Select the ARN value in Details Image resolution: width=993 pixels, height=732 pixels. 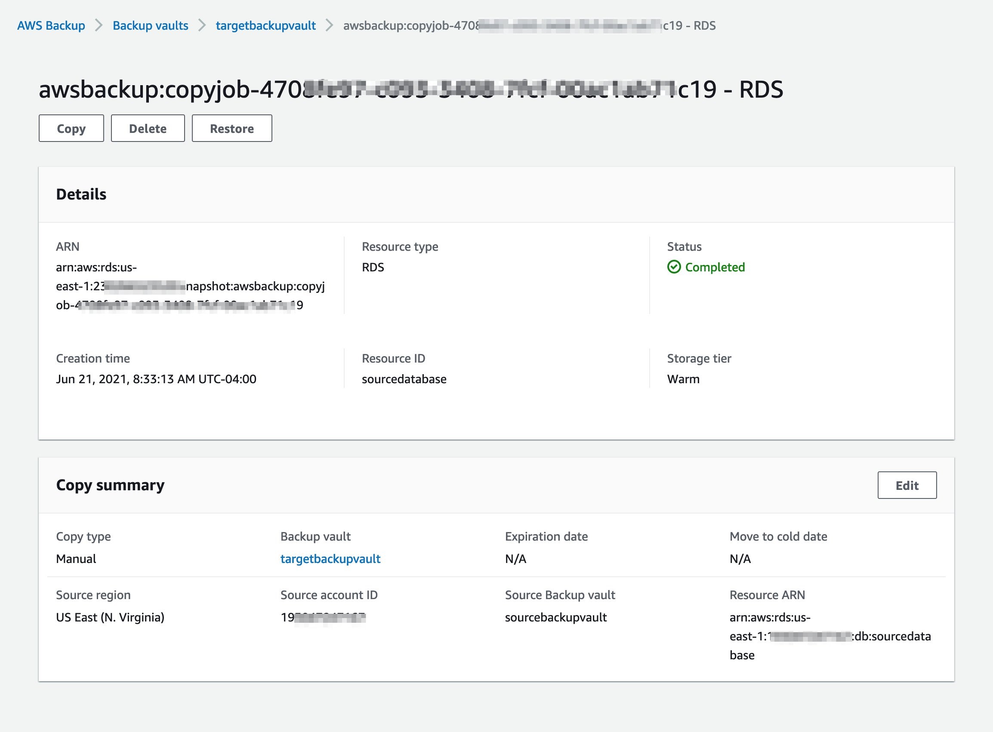coord(190,286)
